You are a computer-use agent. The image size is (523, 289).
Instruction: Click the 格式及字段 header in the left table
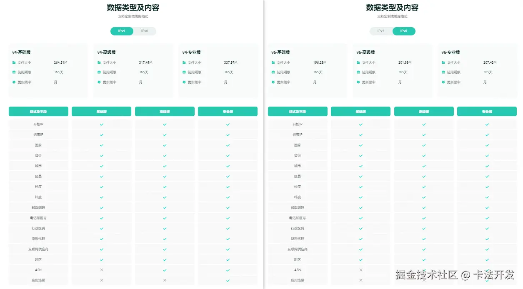pos(38,111)
